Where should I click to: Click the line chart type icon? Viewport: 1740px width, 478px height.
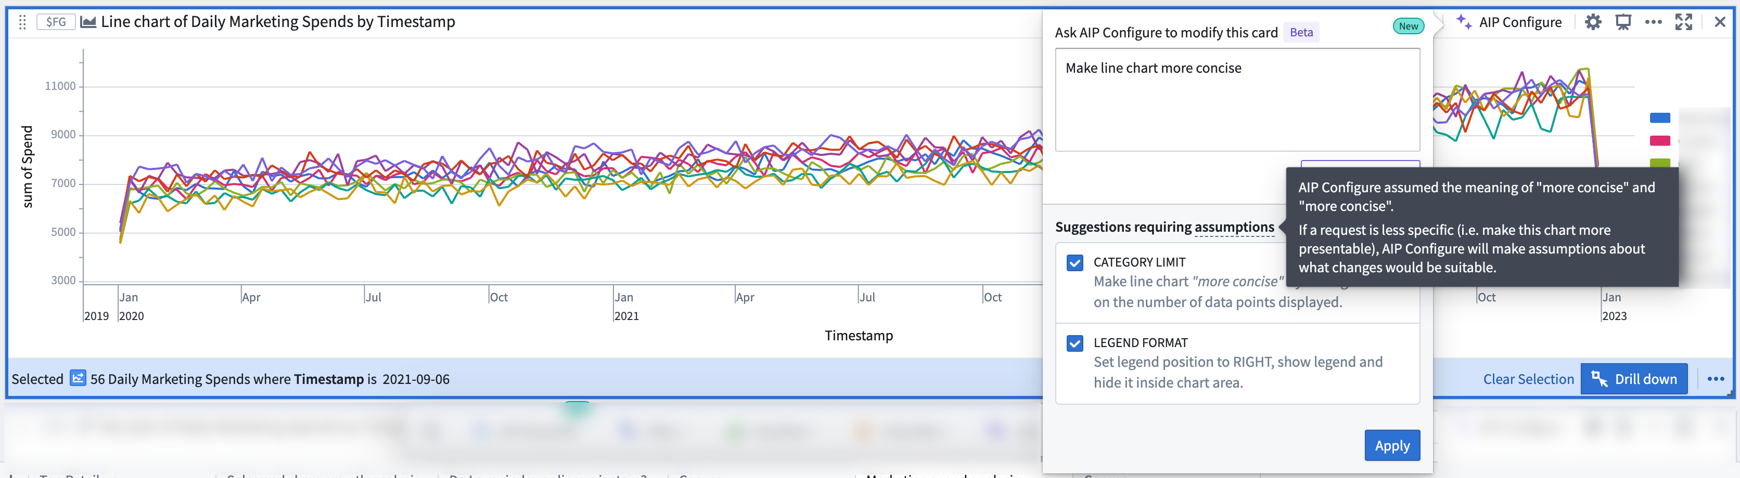[x=88, y=22]
